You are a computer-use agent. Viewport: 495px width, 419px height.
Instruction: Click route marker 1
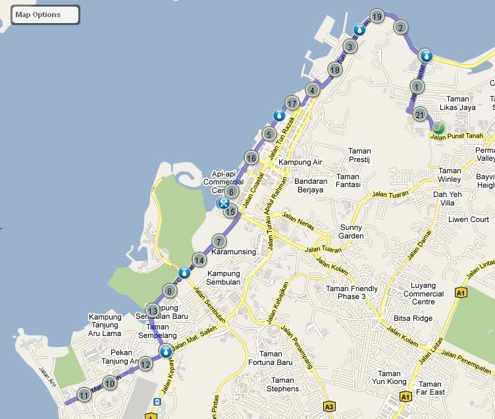417,86
